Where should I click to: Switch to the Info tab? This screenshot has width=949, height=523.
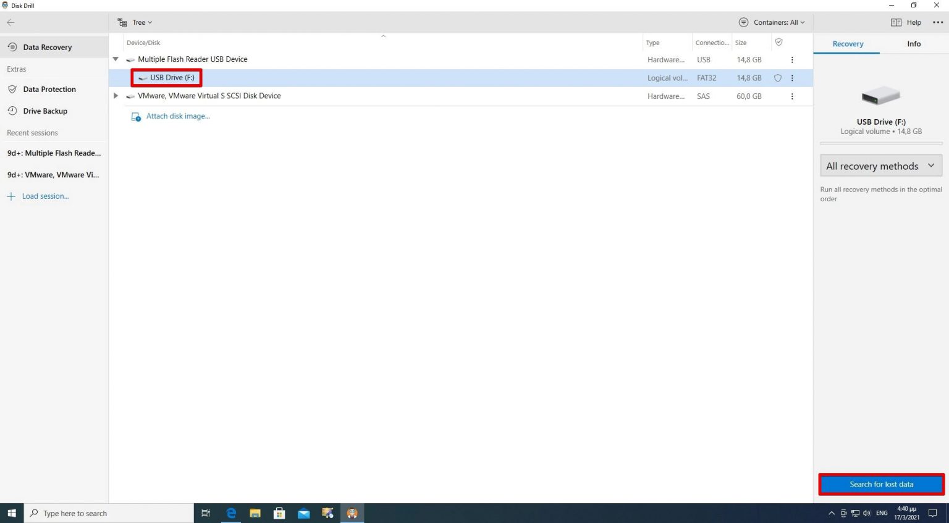[x=914, y=44]
